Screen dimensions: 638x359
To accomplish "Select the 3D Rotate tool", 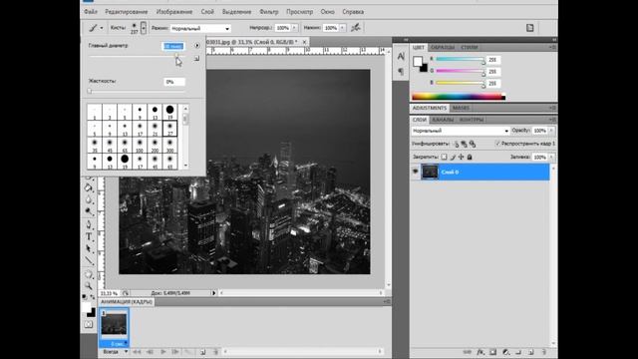I will pyautogui.click(x=89, y=274).
